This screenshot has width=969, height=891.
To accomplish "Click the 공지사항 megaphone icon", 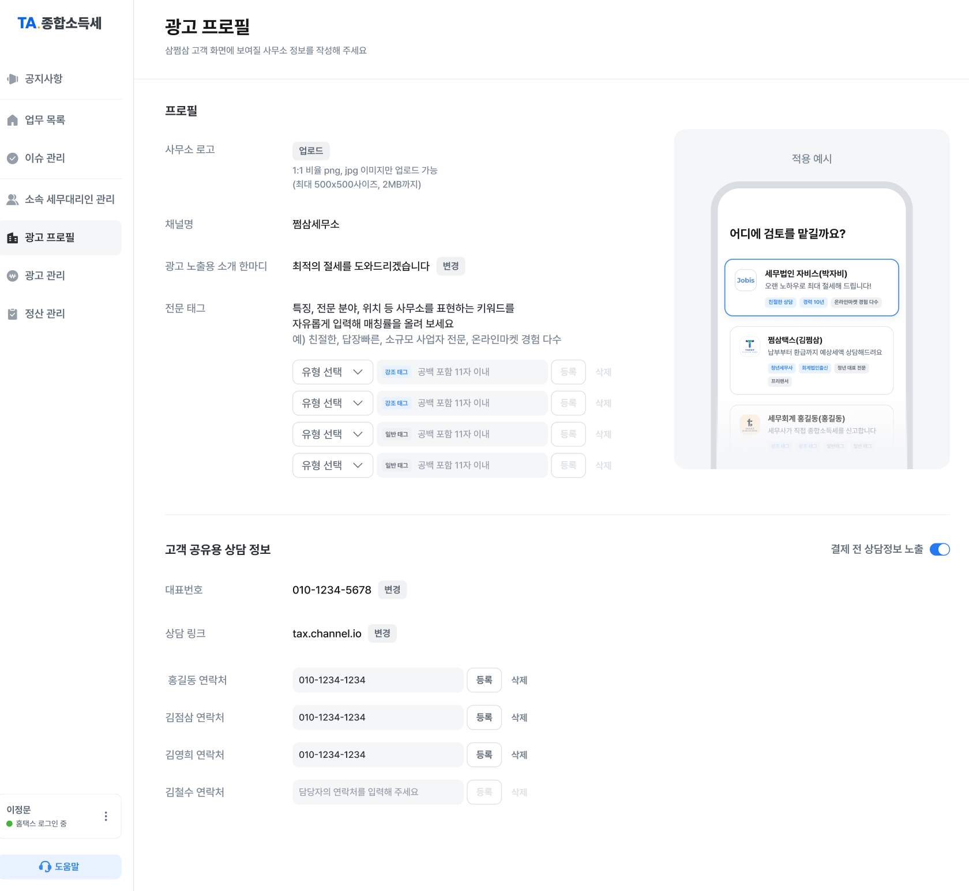I will tap(12, 79).
